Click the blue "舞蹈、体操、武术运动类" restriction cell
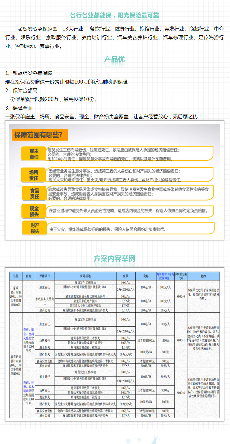230x444 pixels. tap(29, 393)
